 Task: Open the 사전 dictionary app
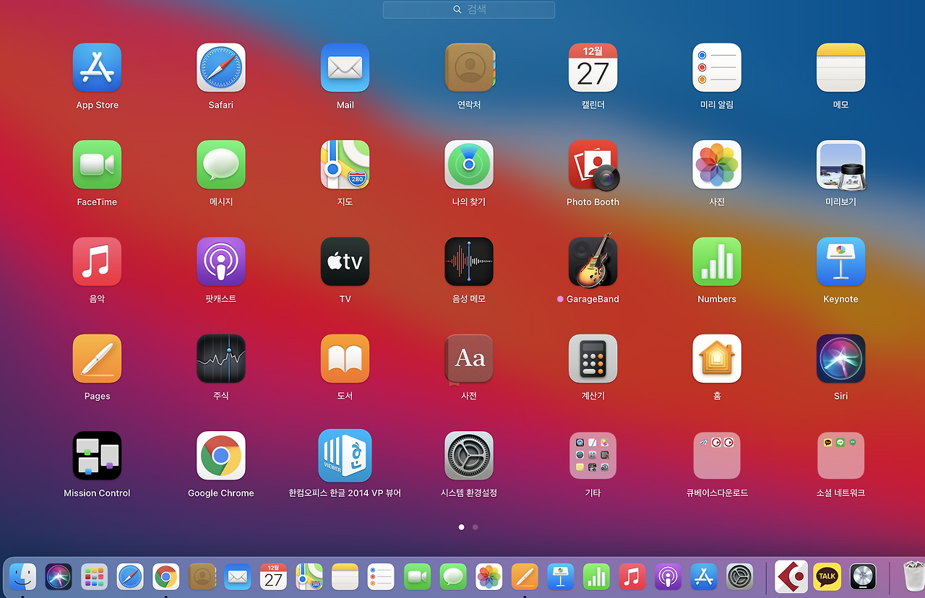[x=469, y=358]
